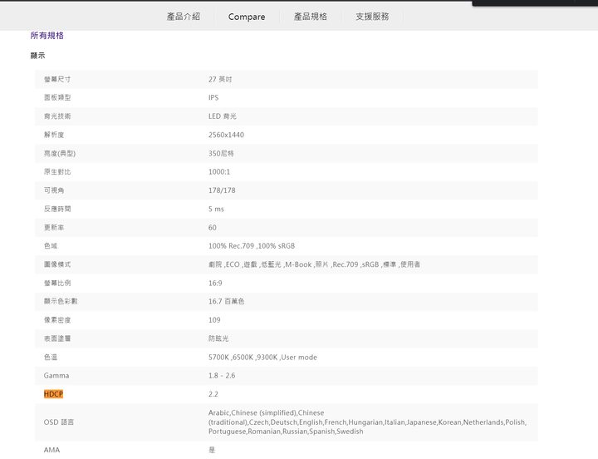Open the 產品規格 tab
The height and width of the screenshot is (459, 598).
pyautogui.click(x=310, y=17)
